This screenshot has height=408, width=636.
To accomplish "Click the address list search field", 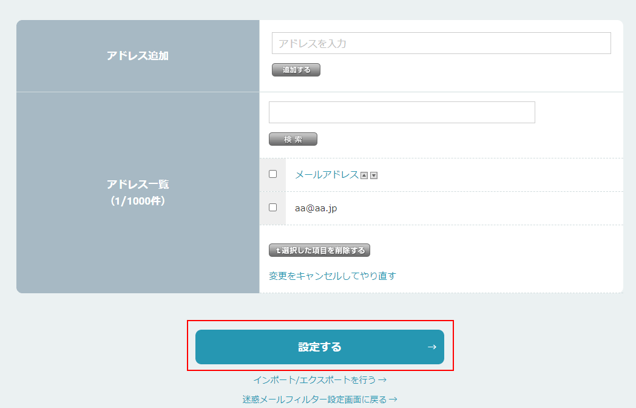I will tap(402, 112).
